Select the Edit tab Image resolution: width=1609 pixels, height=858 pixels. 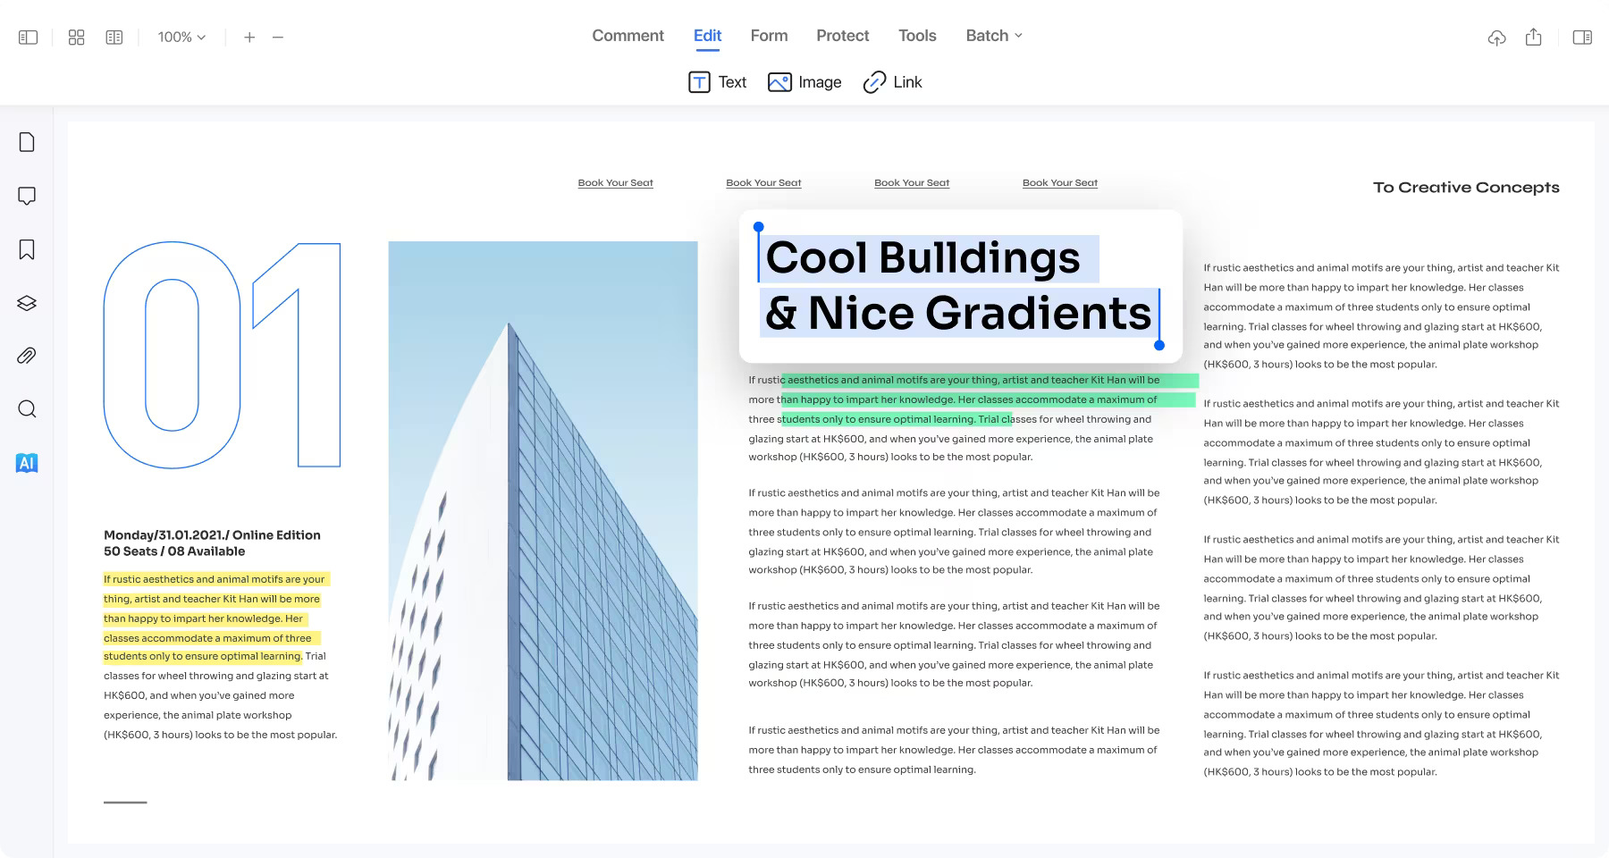click(x=707, y=36)
